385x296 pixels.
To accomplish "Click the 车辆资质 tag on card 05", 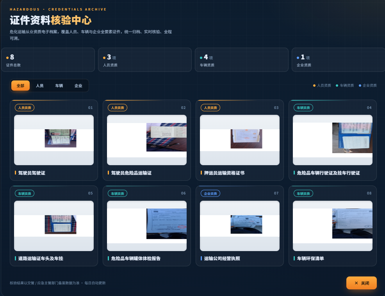I will click(25, 193).
